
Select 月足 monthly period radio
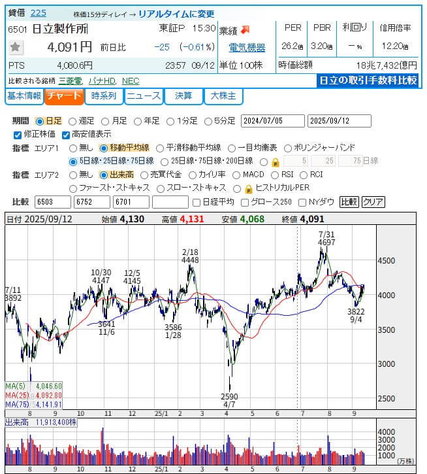(x=105, y=122)
